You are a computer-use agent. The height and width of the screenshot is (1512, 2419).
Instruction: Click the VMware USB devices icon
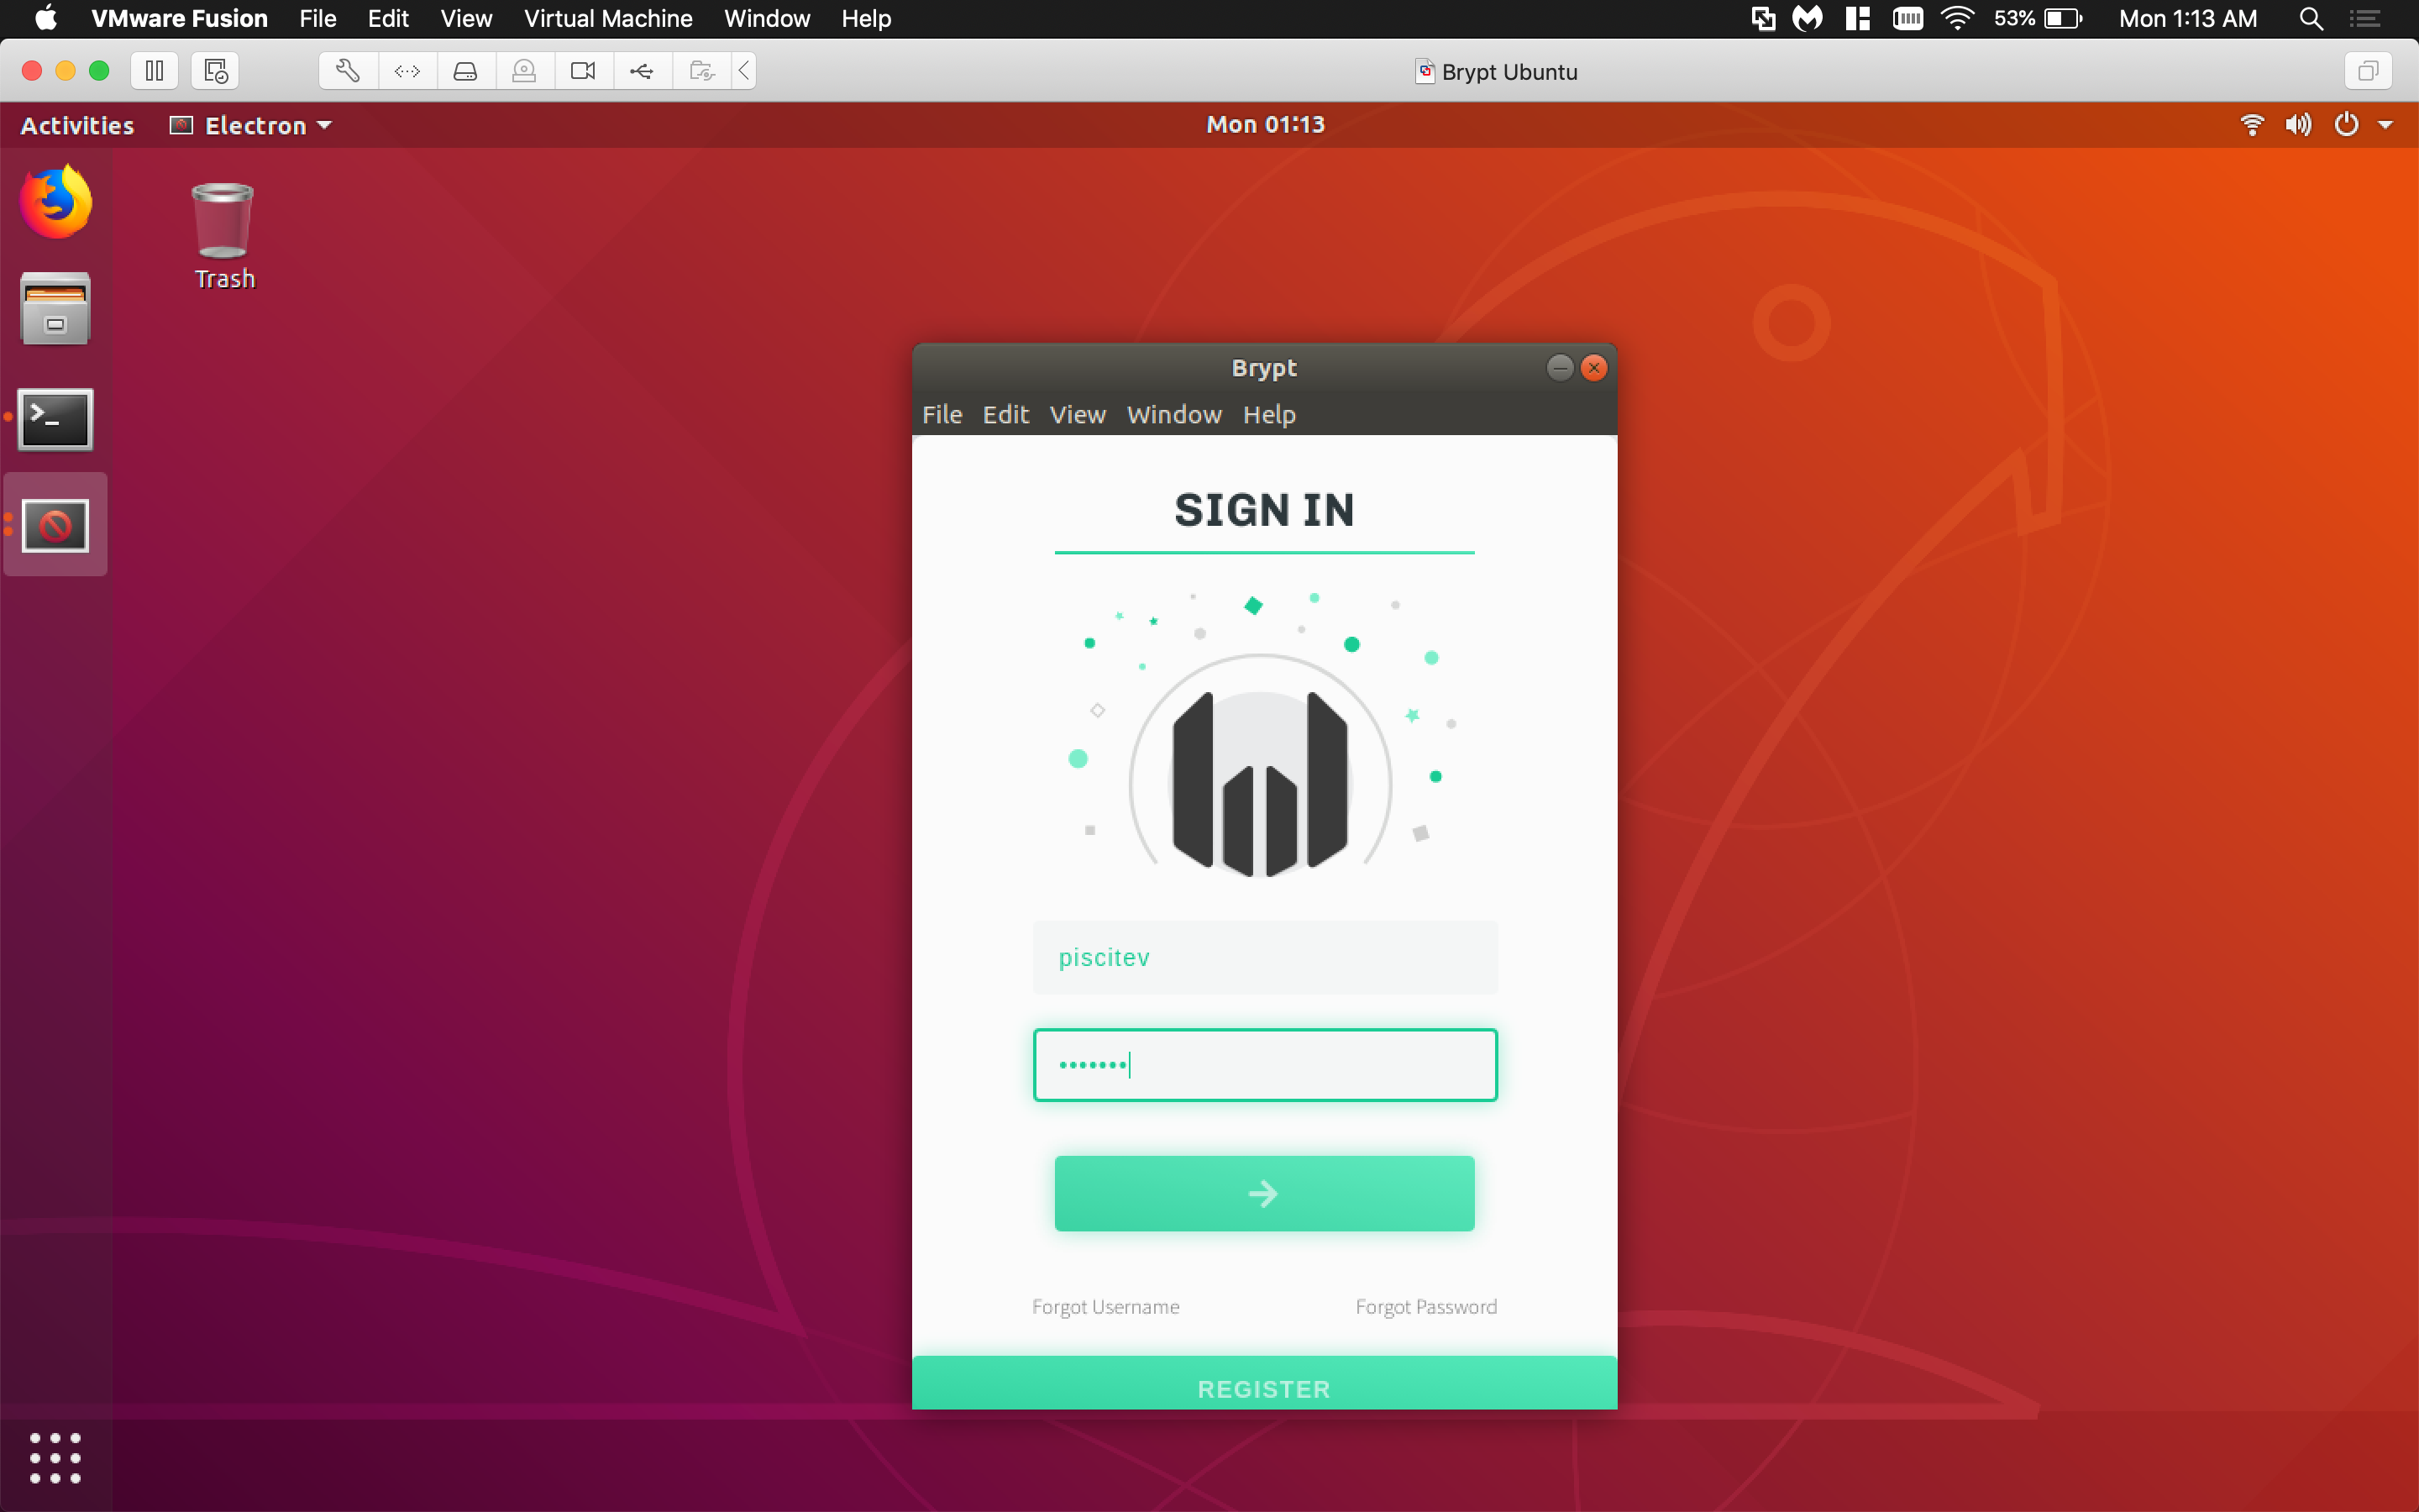tap(643, 71)
